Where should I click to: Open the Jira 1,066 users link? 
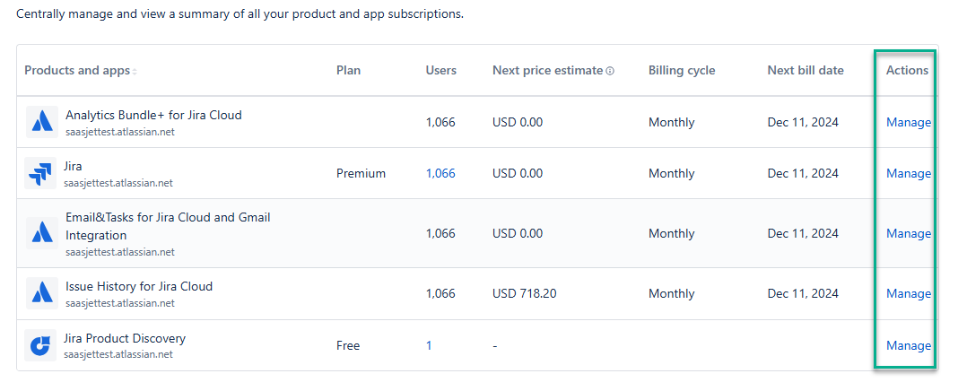click(440, 173)
